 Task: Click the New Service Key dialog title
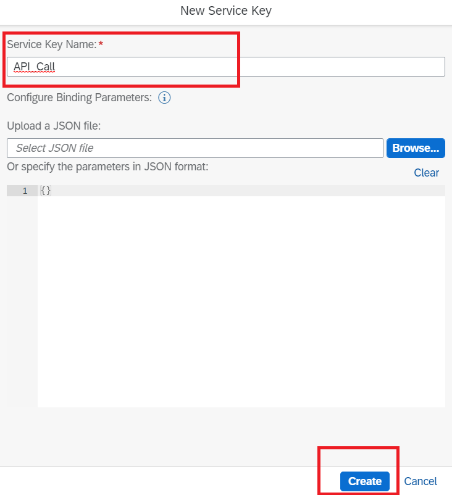click(x=226, y=10)
